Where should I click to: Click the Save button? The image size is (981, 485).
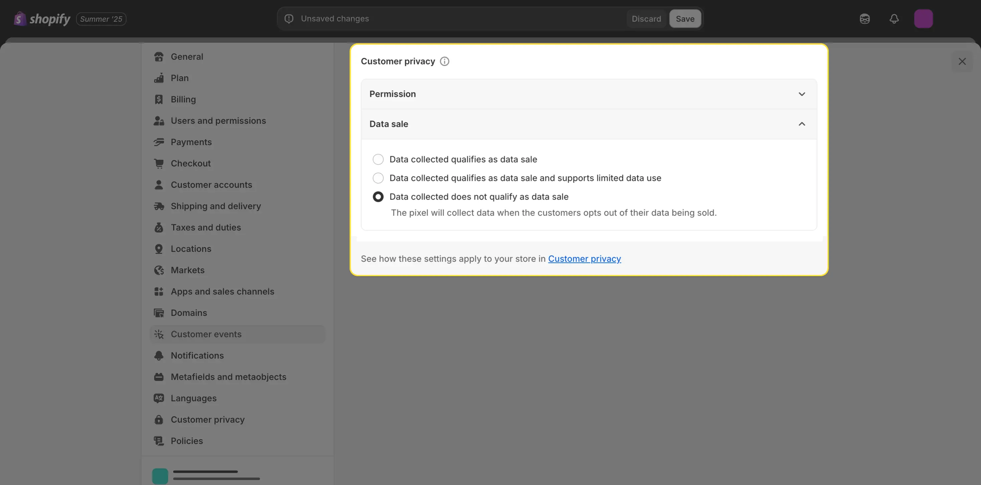tap(685, 19)
